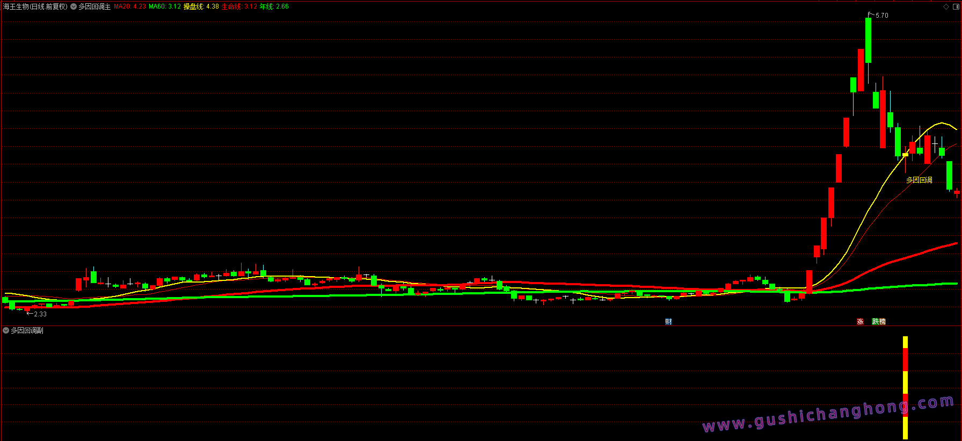Toggle the side panel icon at top-right
Screen dimensions: 962x441
click(956, 6)
